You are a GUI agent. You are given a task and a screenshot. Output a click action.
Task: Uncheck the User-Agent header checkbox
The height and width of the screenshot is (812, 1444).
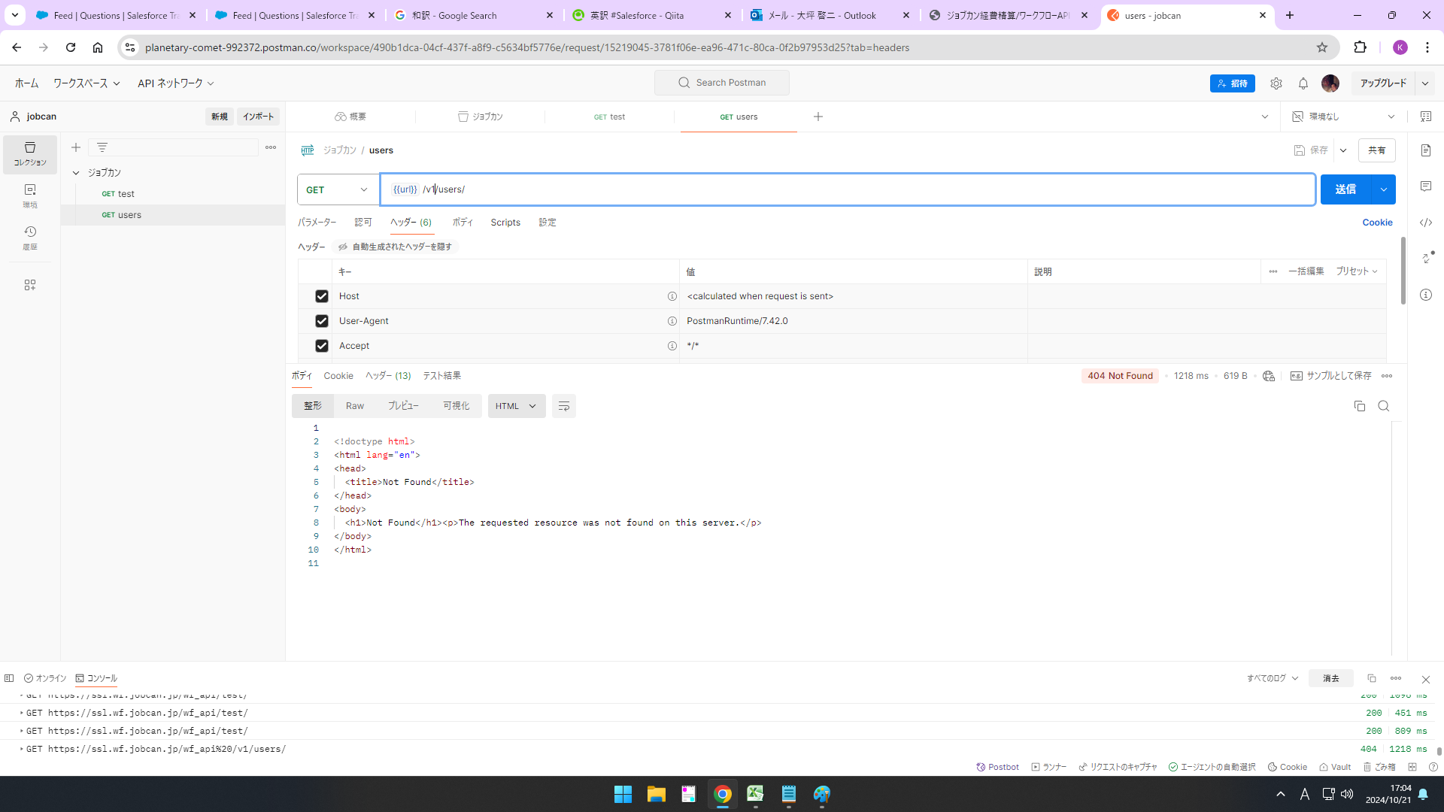coord(322,321)
